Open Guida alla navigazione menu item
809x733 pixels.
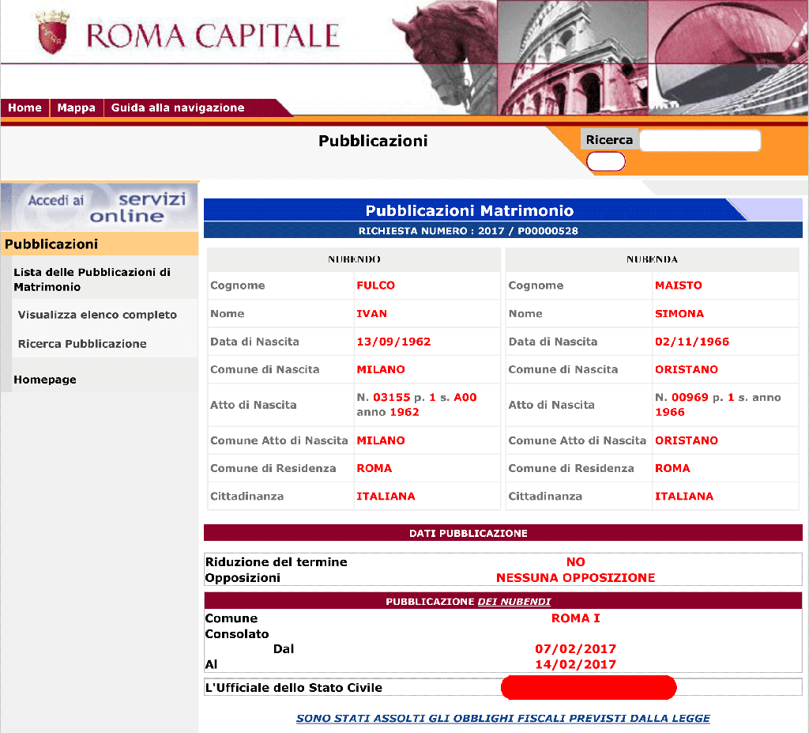(x=178, y=108)
